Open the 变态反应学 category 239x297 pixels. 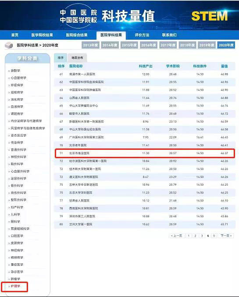click(x=18, y=135)
